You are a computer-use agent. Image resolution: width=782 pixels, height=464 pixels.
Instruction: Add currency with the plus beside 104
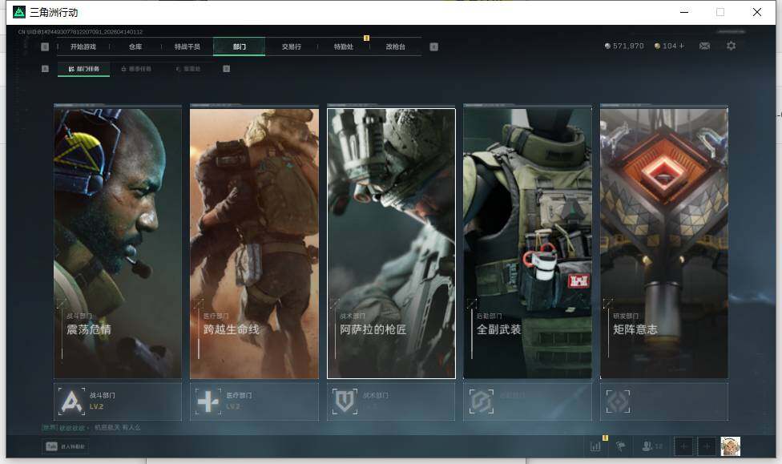tap(682, 46)
